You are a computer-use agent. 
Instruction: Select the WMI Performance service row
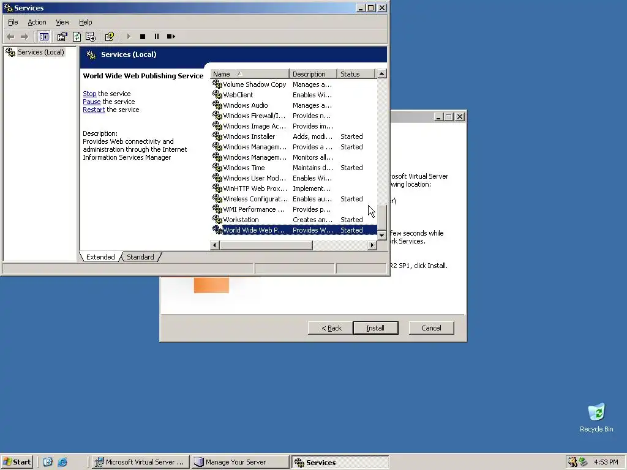(x=294, y=209)
